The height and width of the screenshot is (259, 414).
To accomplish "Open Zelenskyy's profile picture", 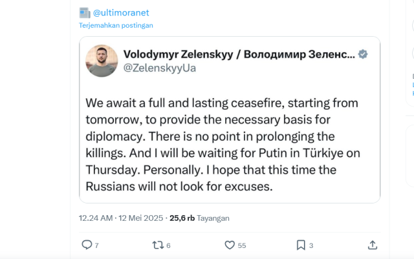I will tap(102, 61).
